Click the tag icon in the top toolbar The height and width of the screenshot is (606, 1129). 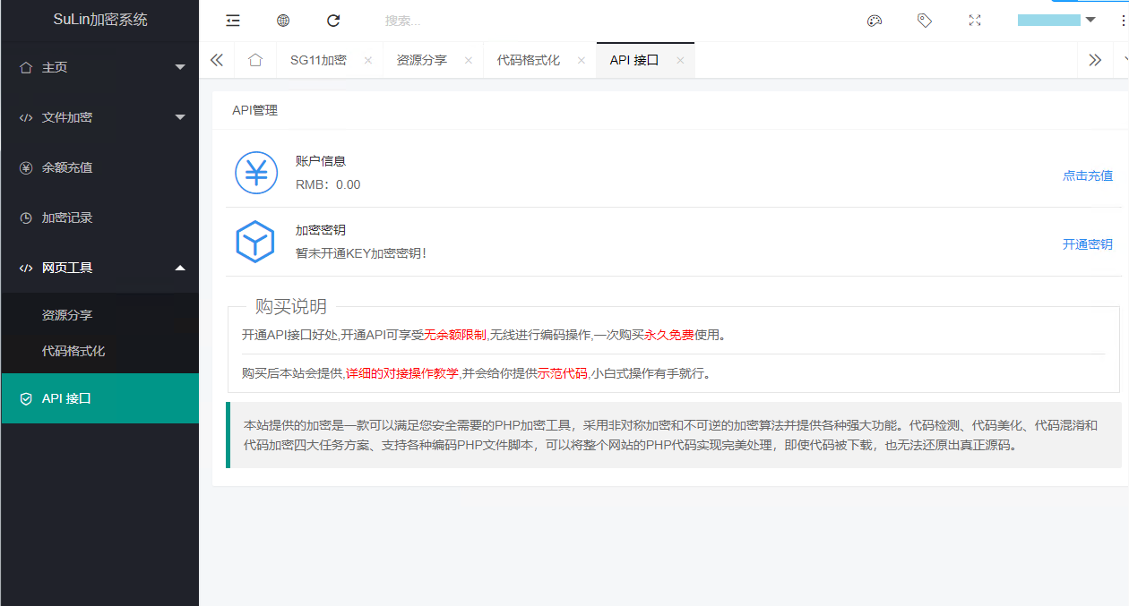(x=925, y=20)
